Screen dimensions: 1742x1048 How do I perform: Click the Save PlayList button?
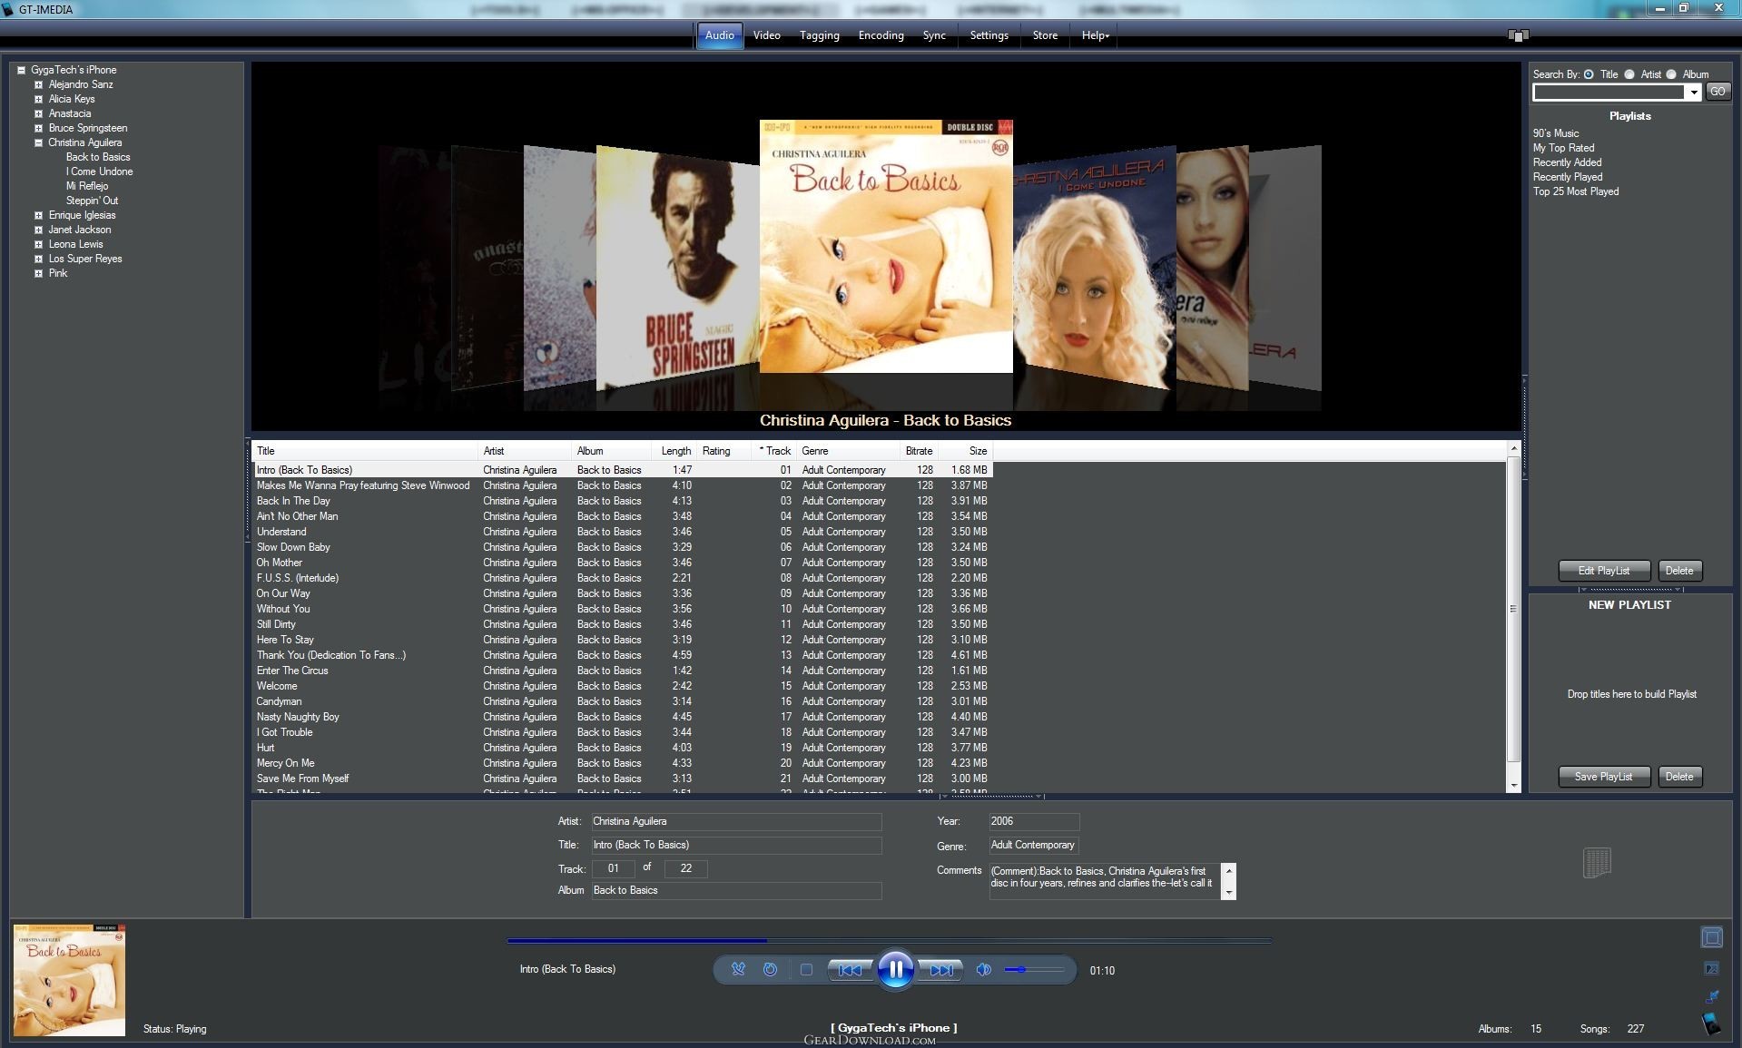point(1603,777)
